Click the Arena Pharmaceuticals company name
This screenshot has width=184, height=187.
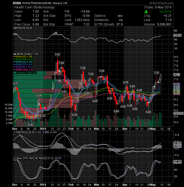coord(37,3)
